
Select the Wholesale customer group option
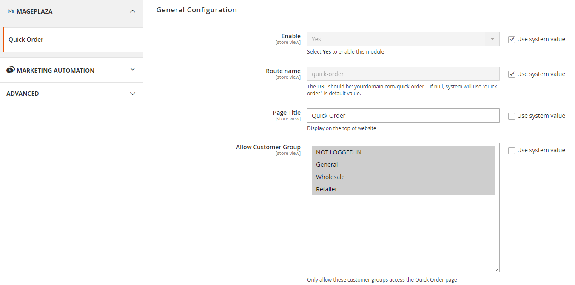[x=403, y=177]
